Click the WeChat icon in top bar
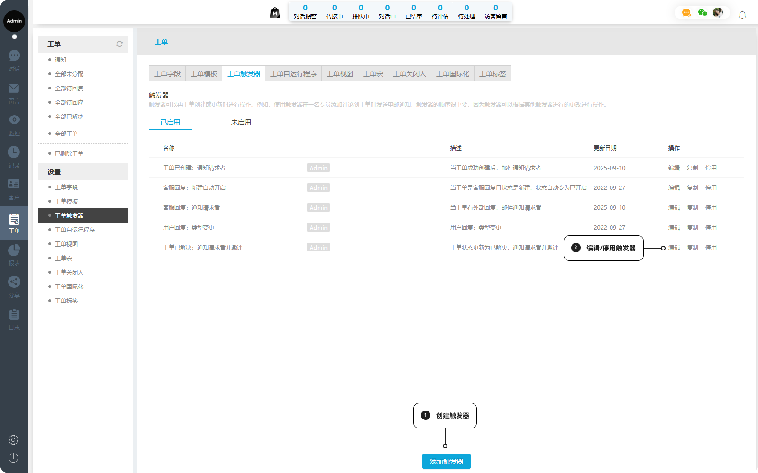This screenshot has width=758, height=473. pyautogui.click(x=702, y=13)
